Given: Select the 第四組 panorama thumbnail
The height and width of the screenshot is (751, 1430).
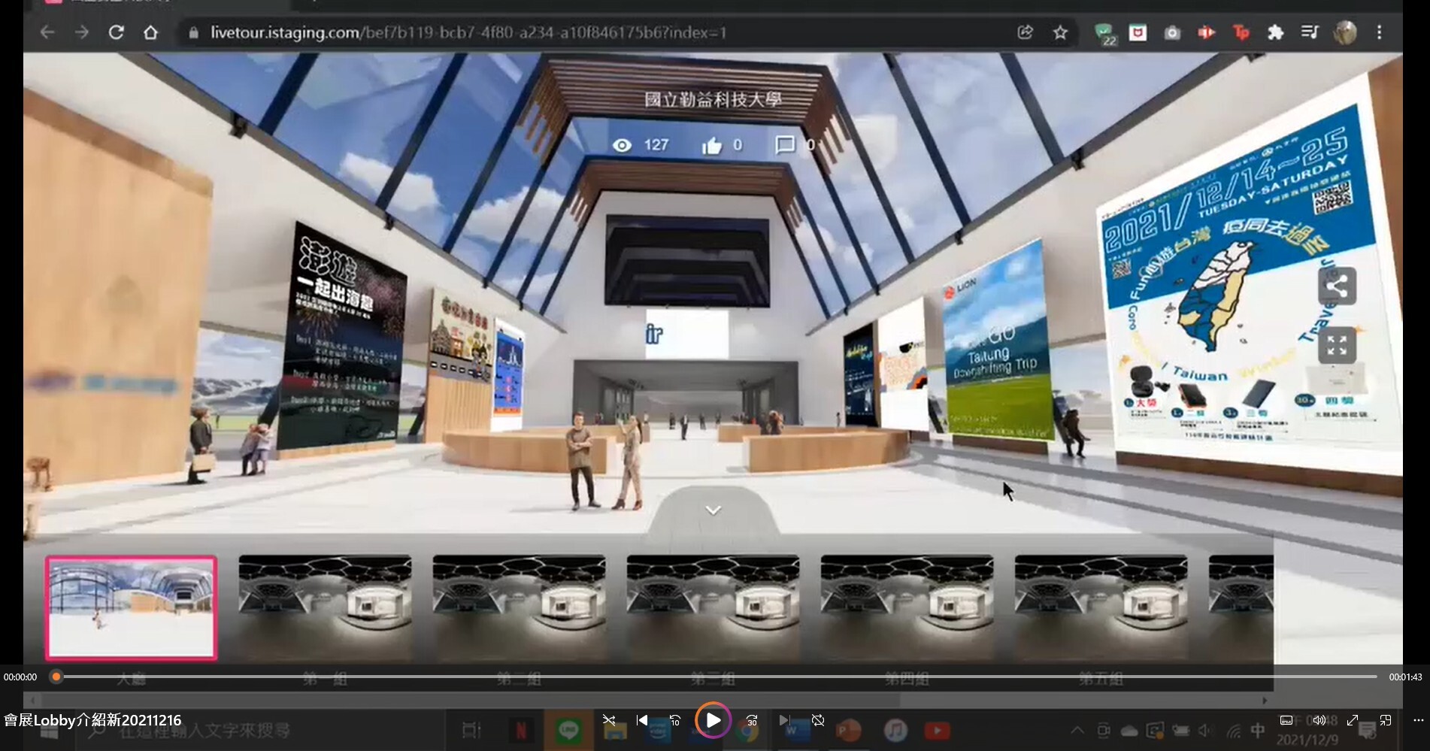Looking at the screenshot, I should (x=907, y=608).
